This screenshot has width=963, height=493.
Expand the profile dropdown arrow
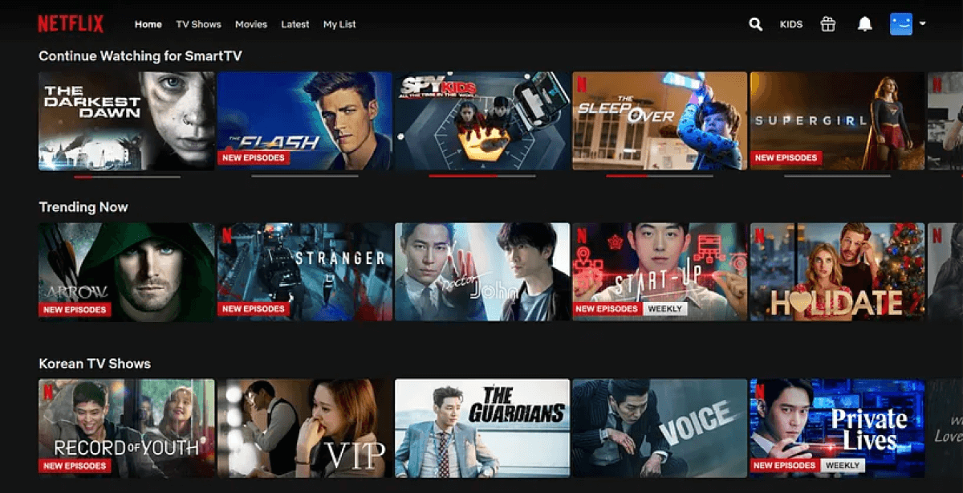[922, 24]
